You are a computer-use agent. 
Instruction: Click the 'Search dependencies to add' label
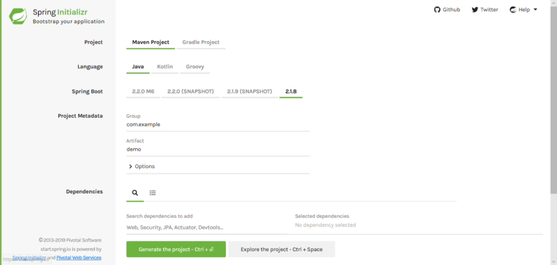coord(159,216)
